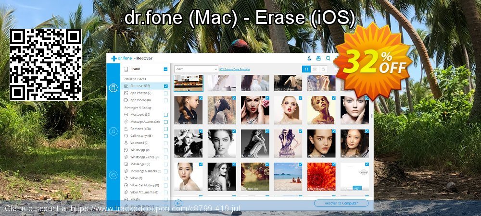Select the beach scene photo thumbnail
The image size is (481, 216).
pos(288,177)
